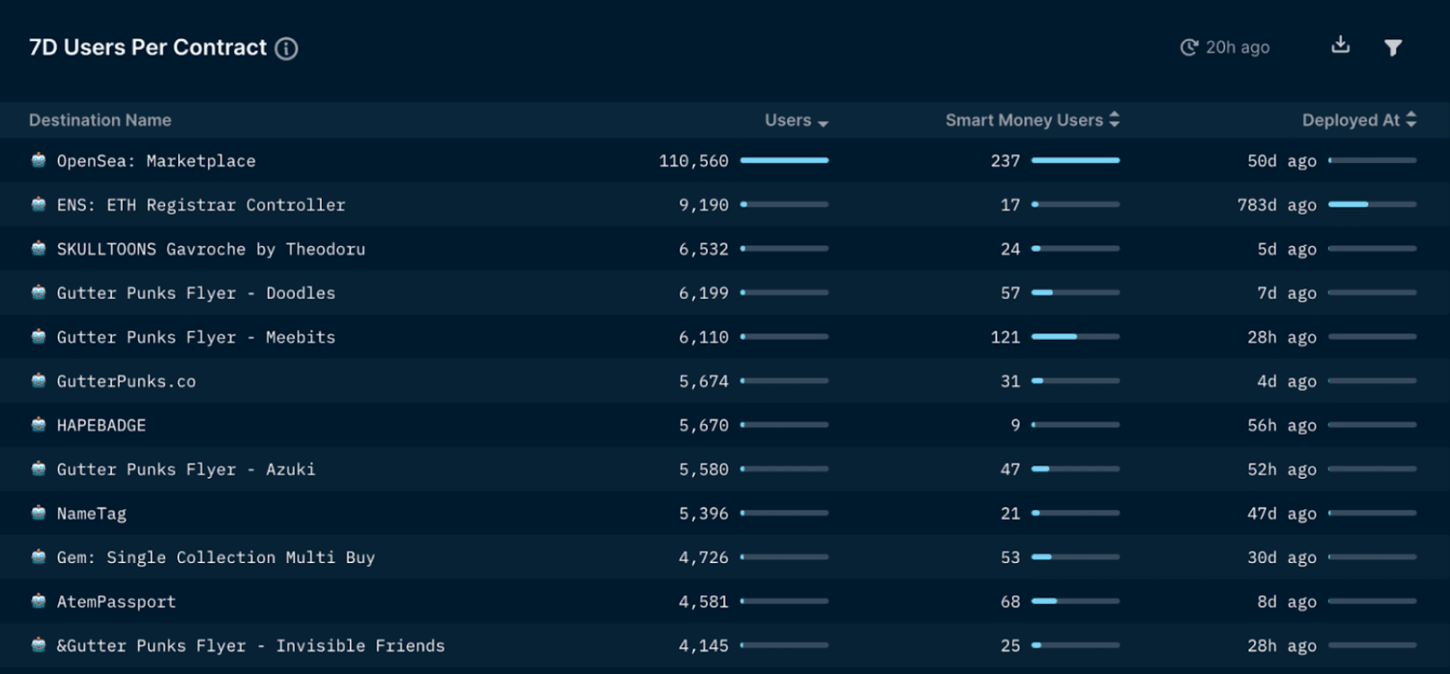Open Gutter Punks Flyer - Azuki link
Screen dimensions: 1450x674
[186, 469]
